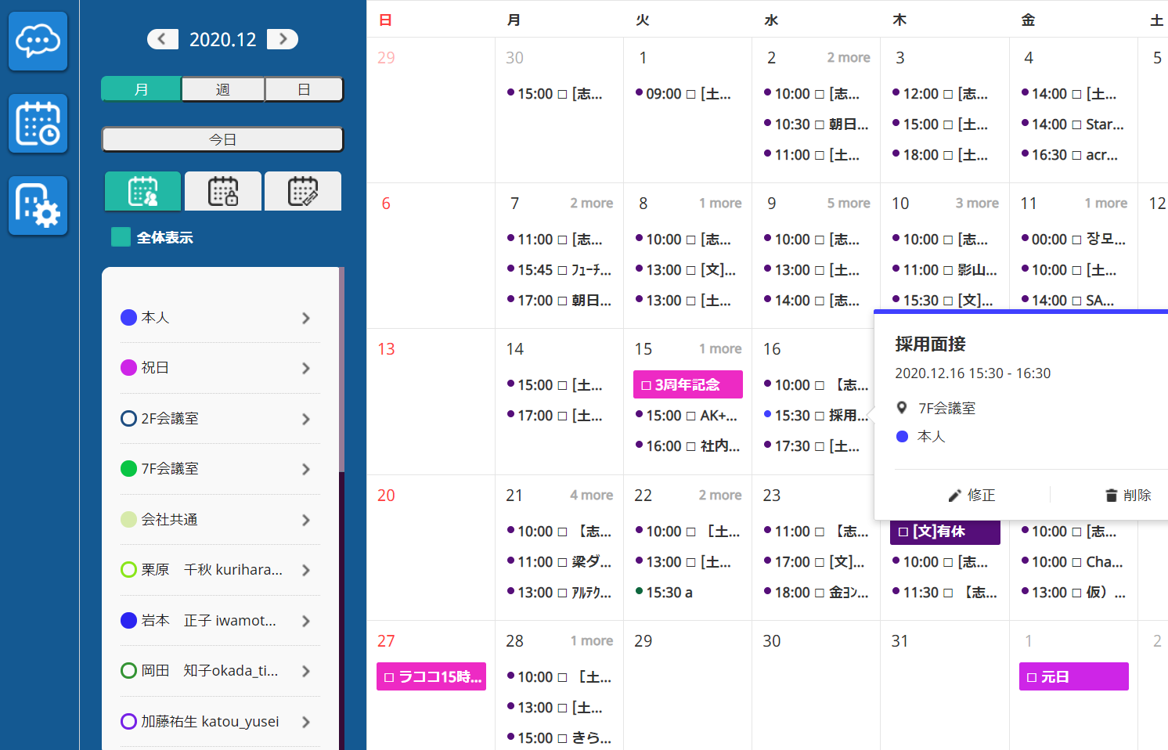Go to previous month arrow
This screenshot has width=1168, height=750.
pyautogui.click(x=163, y=39)
